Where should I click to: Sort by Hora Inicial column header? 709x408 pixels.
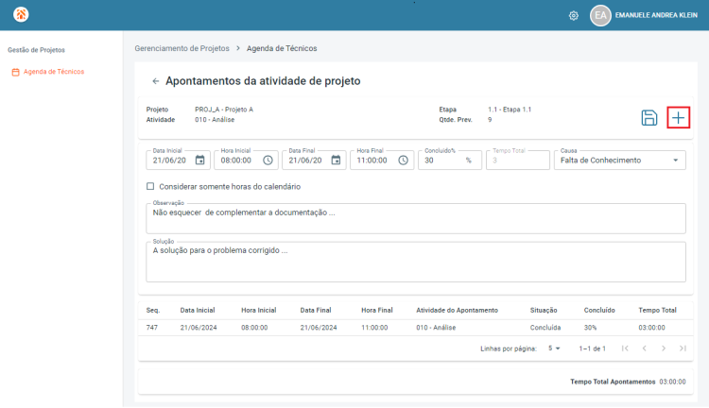259,311
